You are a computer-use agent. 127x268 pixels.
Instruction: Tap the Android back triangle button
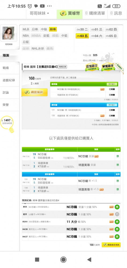(89, 260)
